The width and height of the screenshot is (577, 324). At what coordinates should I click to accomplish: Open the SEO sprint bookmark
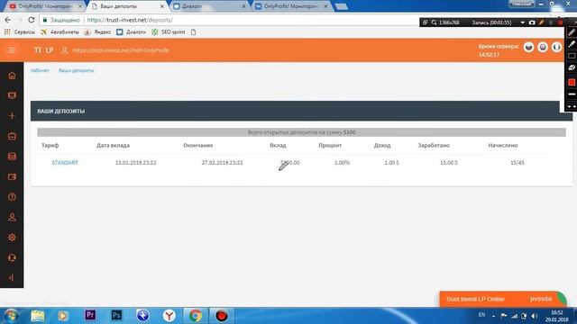[x=169, y=32]
